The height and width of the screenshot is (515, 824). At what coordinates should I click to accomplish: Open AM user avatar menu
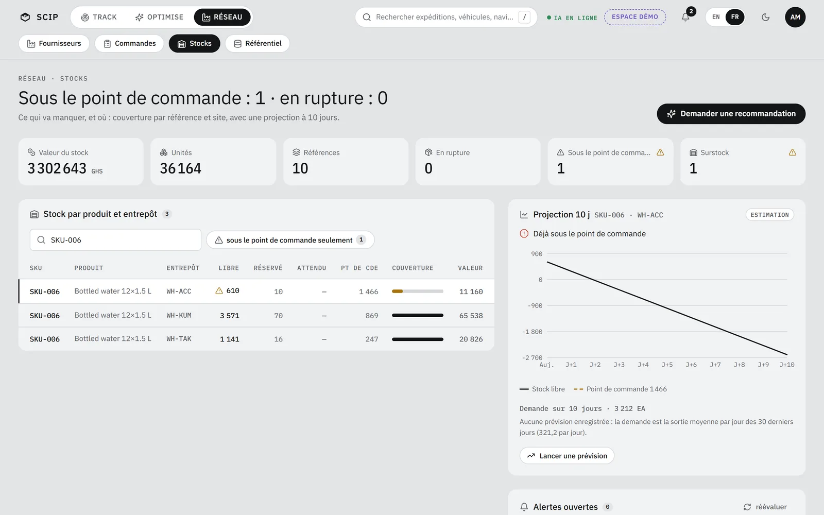795,17
